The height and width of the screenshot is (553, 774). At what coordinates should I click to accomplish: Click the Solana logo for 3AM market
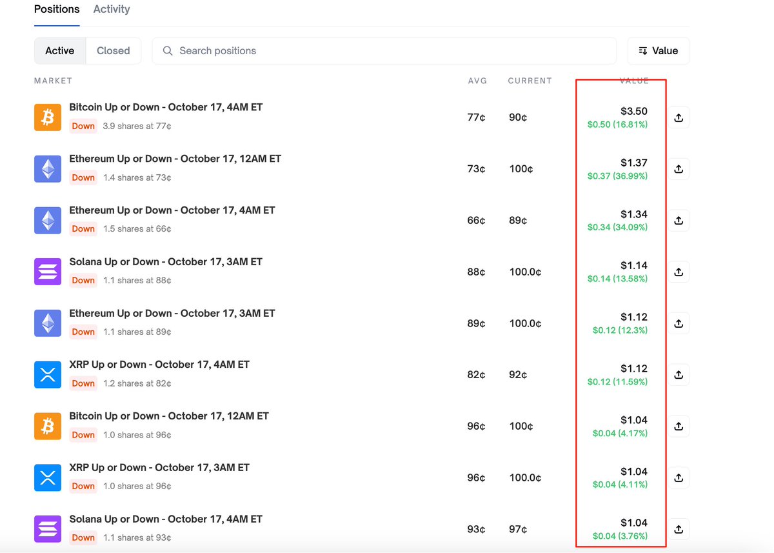48,272
